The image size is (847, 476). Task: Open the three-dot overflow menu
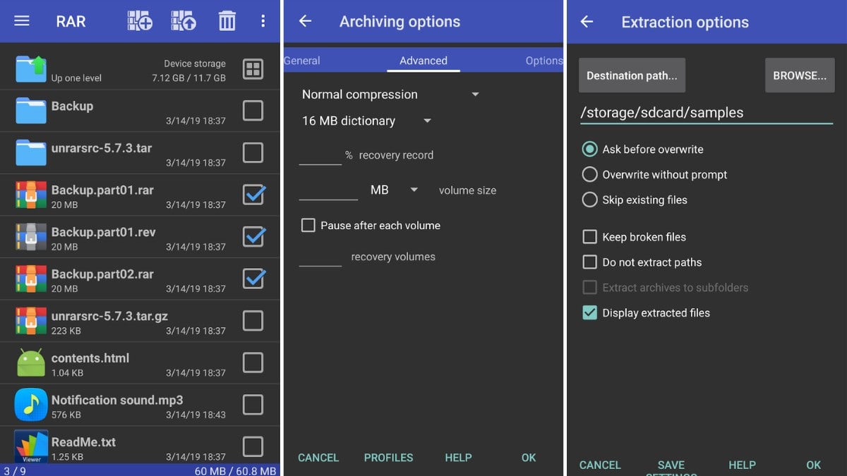tap(263, 21)
